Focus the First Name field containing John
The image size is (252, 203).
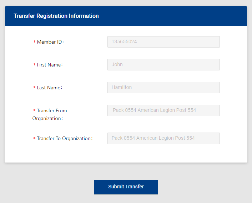click(x=163, y=65)
